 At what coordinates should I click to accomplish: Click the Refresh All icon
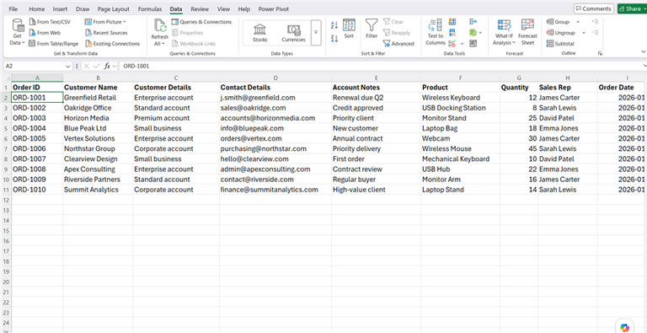160,25
